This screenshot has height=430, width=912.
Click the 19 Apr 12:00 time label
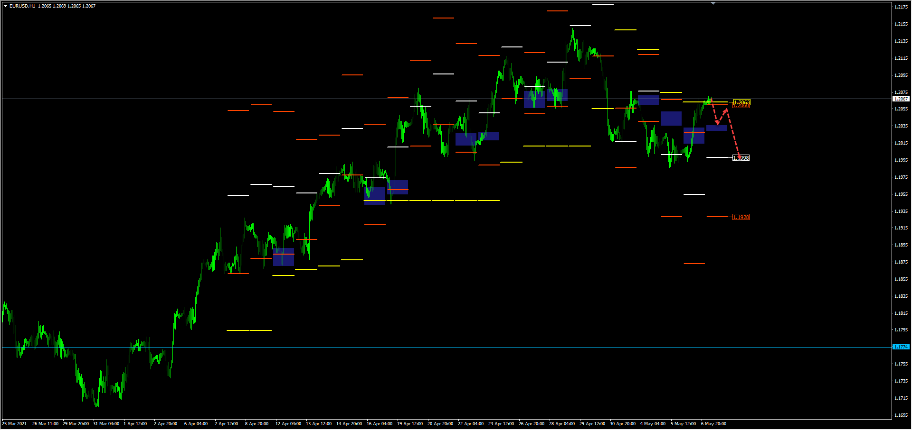click(410, 424)
